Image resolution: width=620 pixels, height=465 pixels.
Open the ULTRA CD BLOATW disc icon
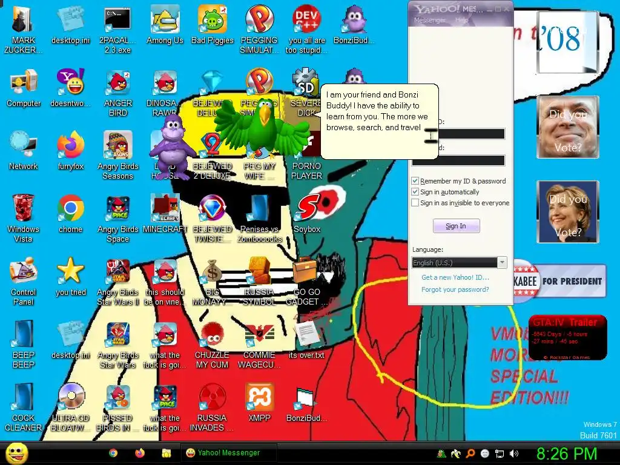(x=70, y=407)
